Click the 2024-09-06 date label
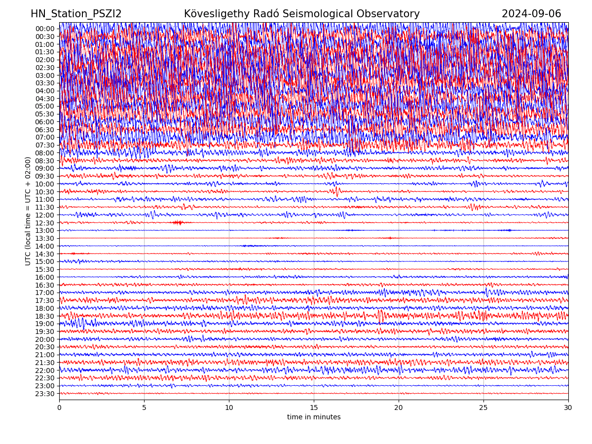The width and height of the screenshot is (592, 444). click(531, 14)
